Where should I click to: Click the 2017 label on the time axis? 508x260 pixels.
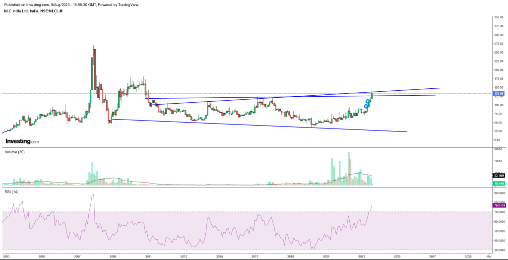click(255, 257)
